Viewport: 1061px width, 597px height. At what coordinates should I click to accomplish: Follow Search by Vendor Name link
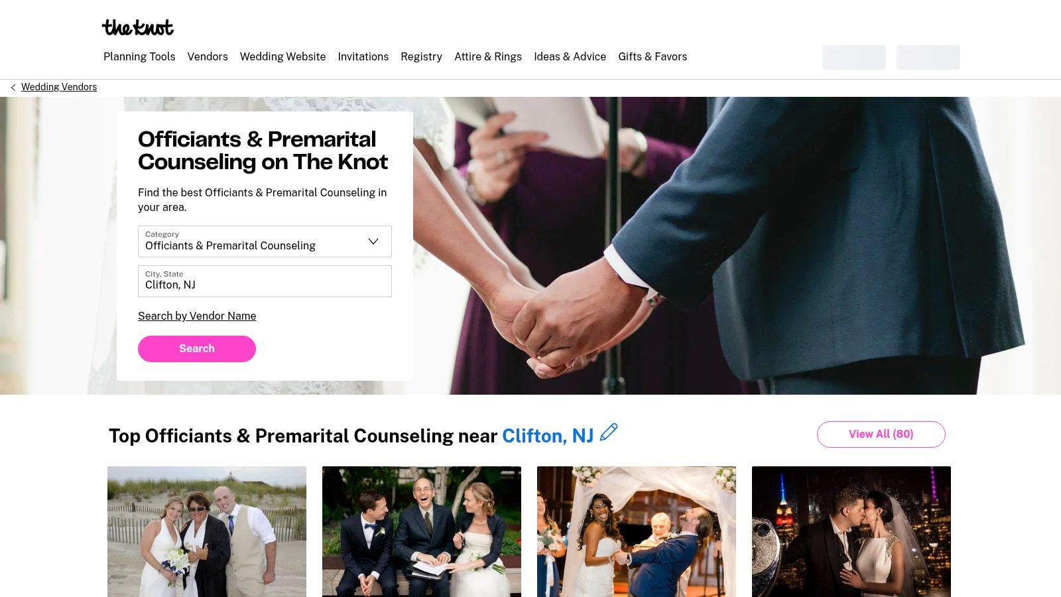[197, 316]
